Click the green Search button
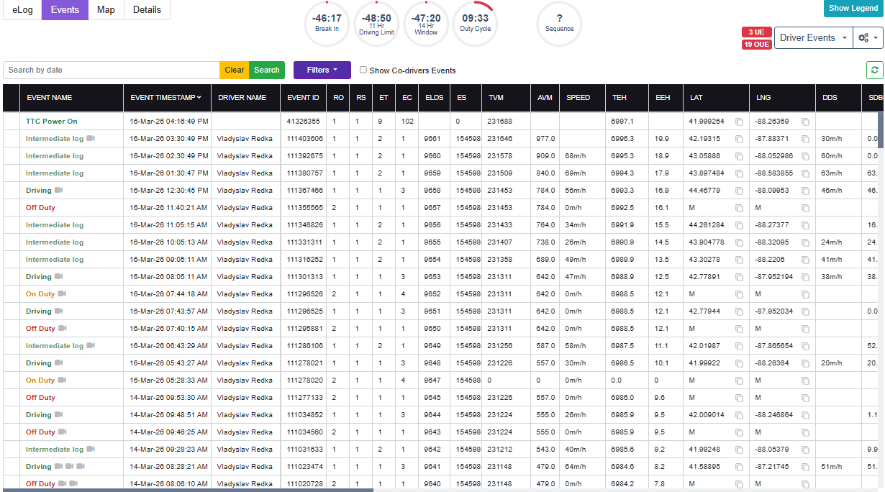 coord(267,70)
